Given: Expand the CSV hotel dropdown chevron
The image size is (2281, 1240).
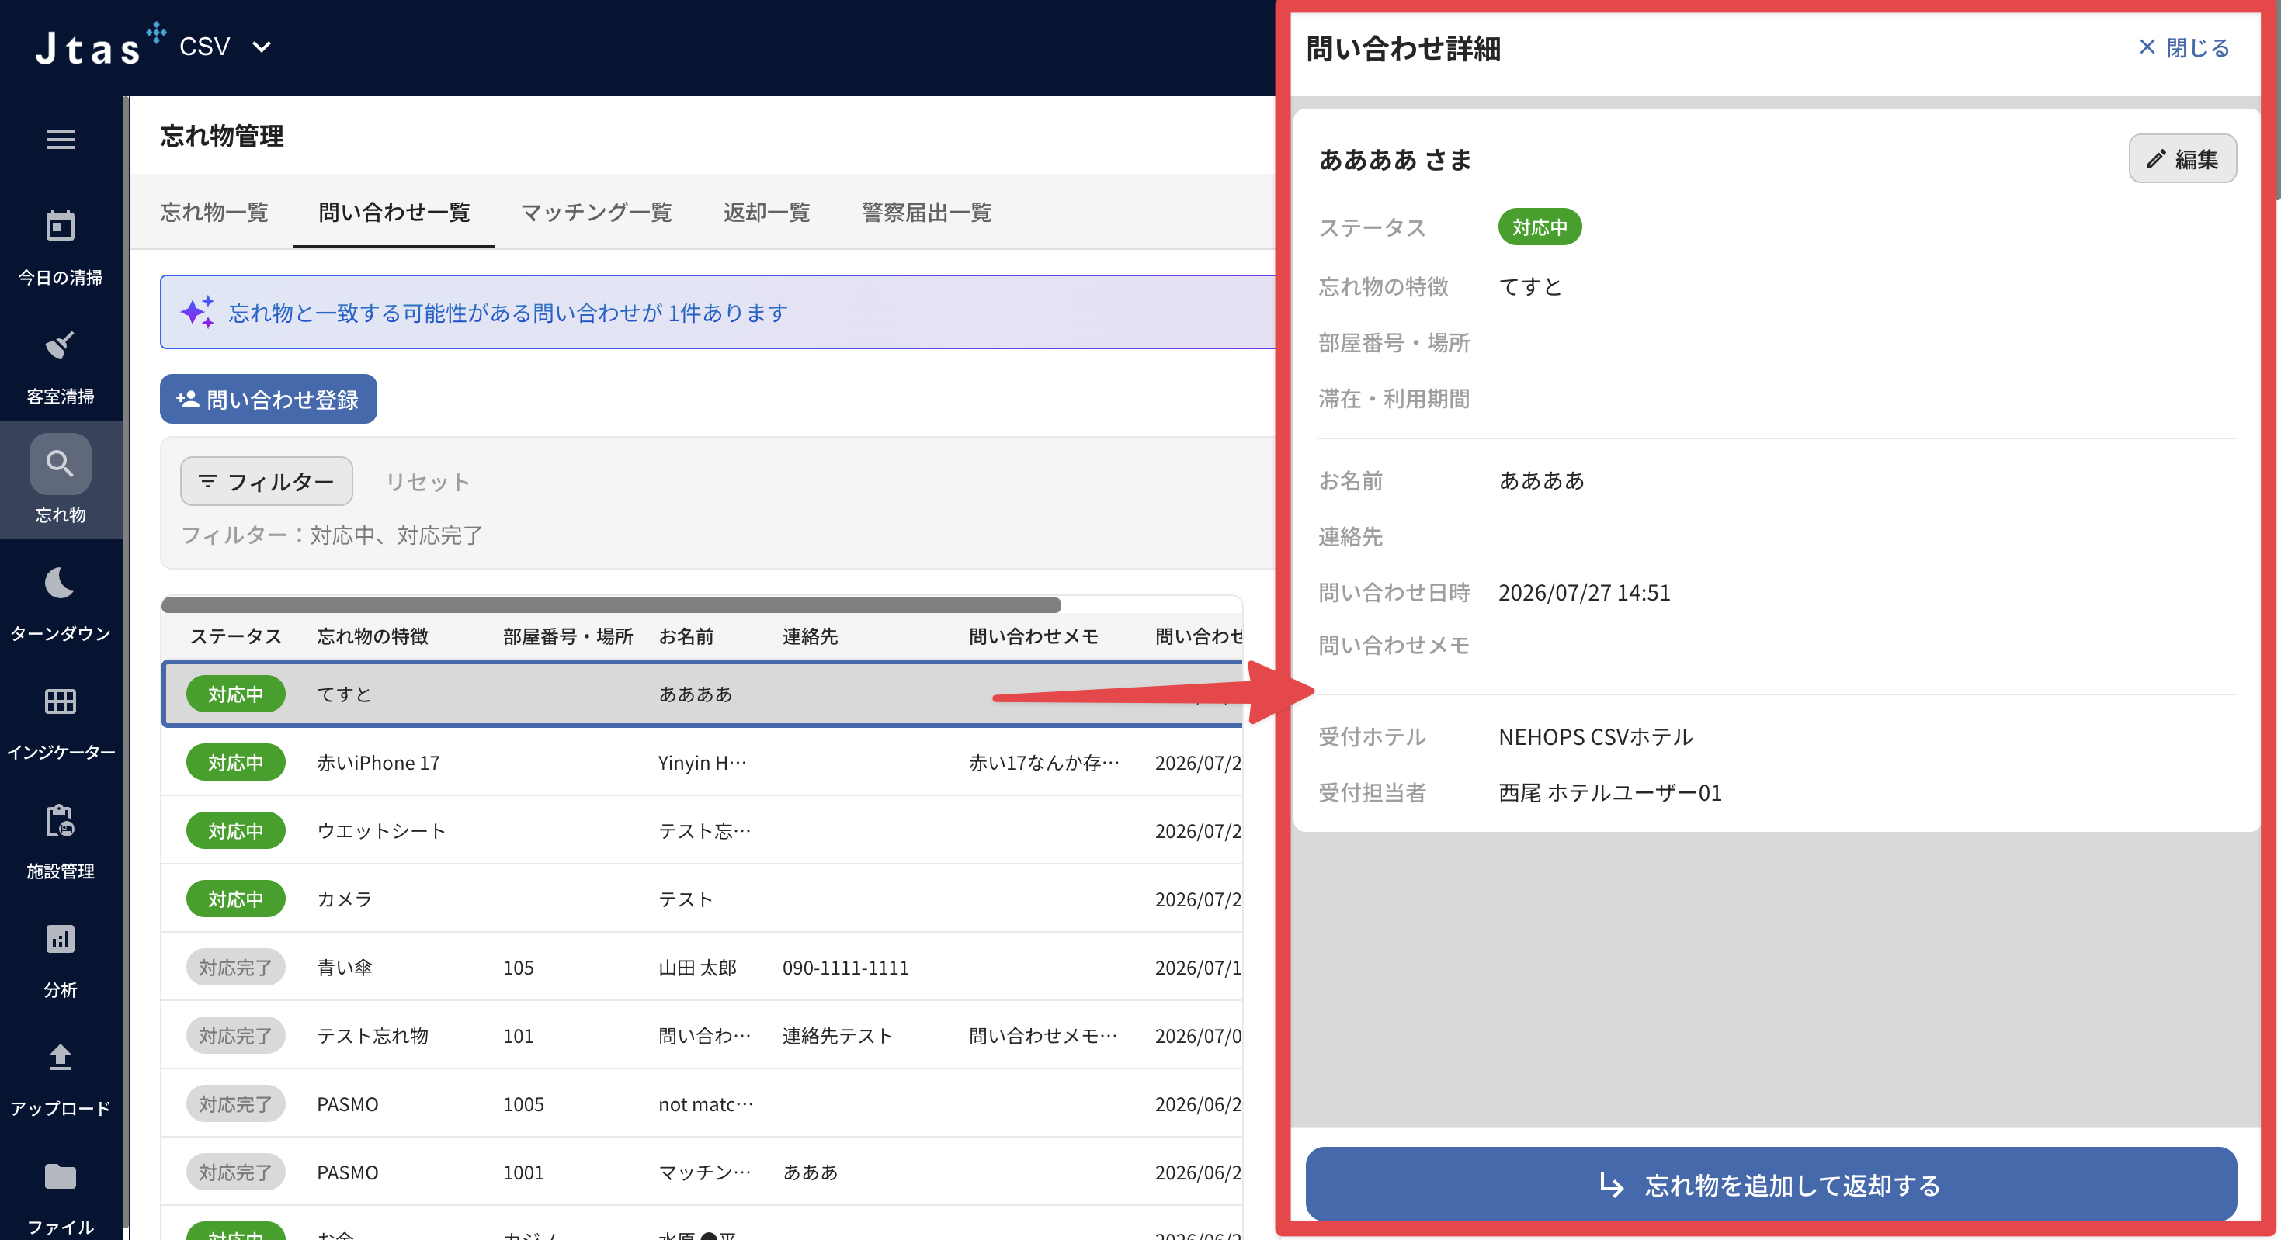Looking at the screenshot, I should tap(261, 47).
